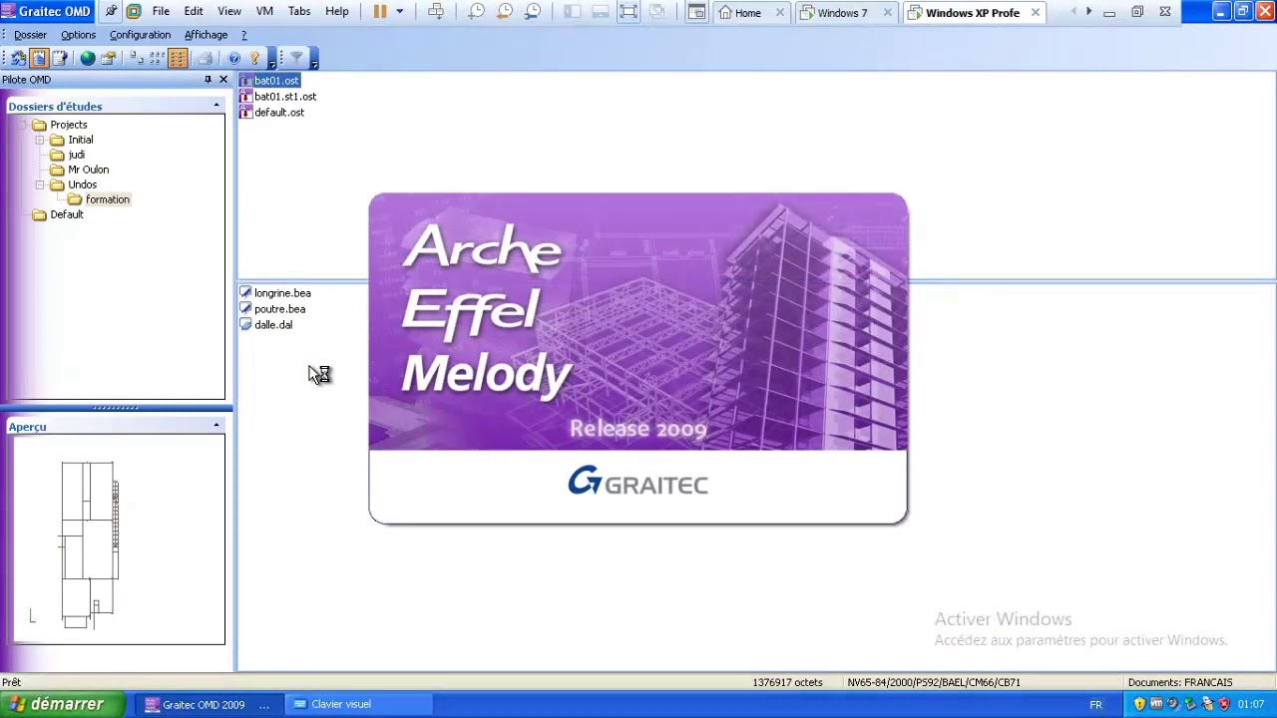The height and width of the screenshot is (718, 1277).
Task: Open the Dossier menu
Action: tap(30, 35)
